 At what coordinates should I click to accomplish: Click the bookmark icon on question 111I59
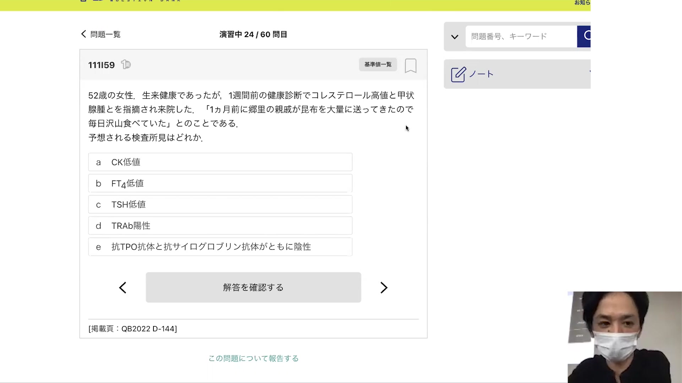(411, 66)
